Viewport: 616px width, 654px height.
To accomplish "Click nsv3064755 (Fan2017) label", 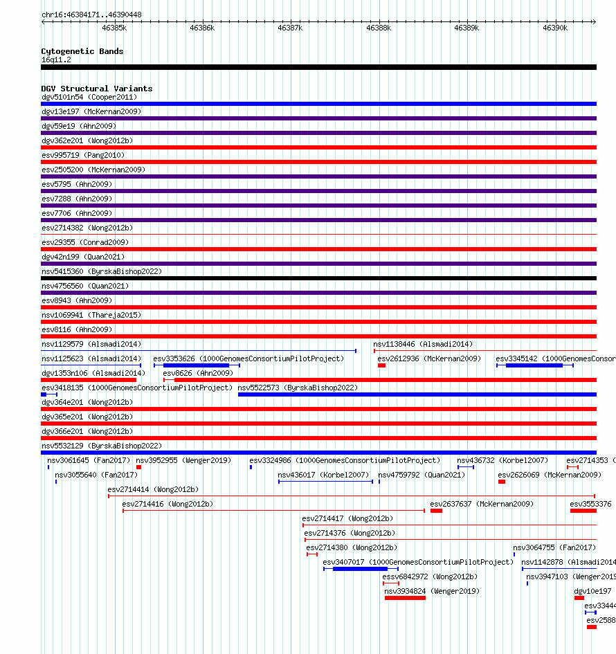I will (x=554, y=547).
